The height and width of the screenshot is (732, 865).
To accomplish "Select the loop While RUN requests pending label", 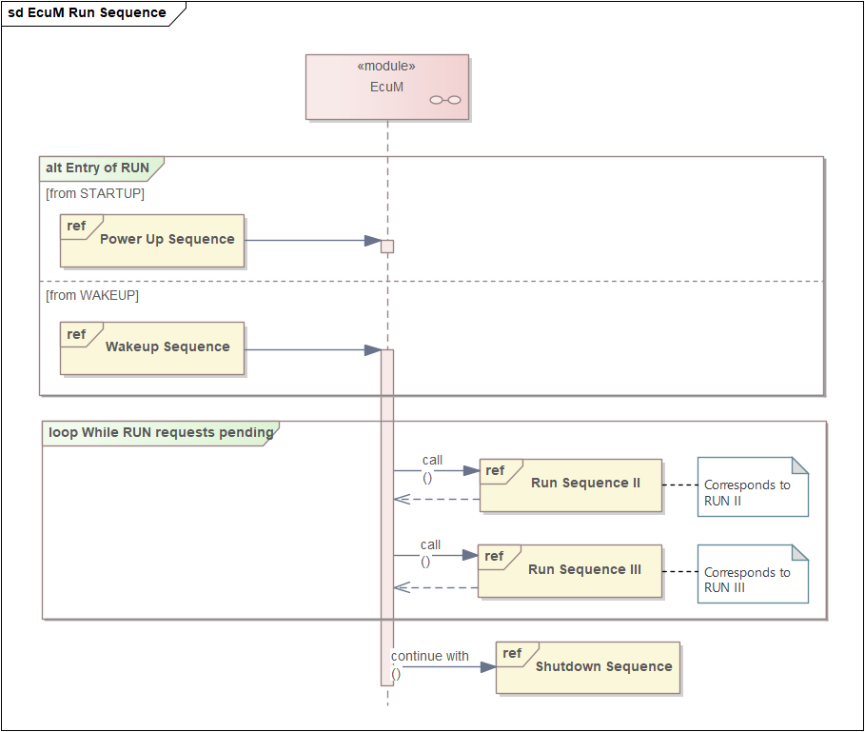I will tap(161, 433).
